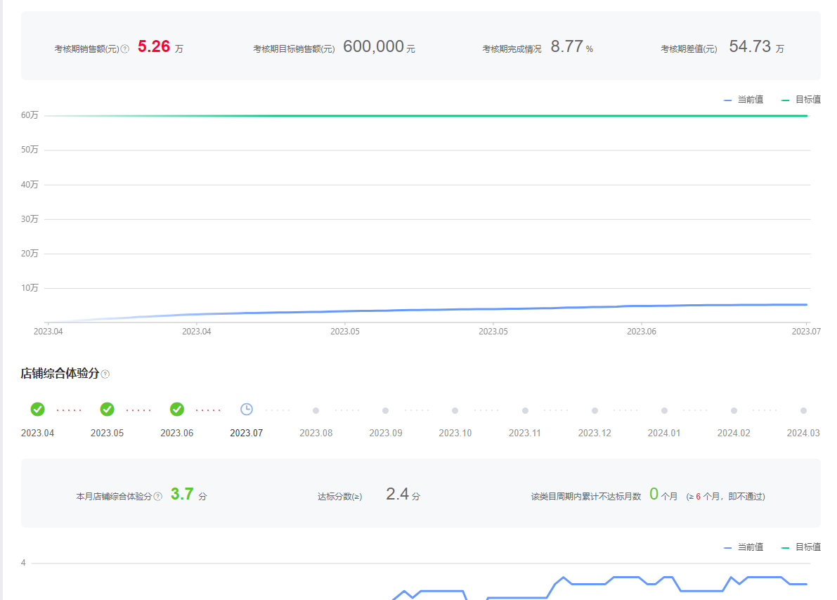The image size is (837, 600).
Task: Click question mark beside 本月店铺综合体验分
Action: coord(158,497)
